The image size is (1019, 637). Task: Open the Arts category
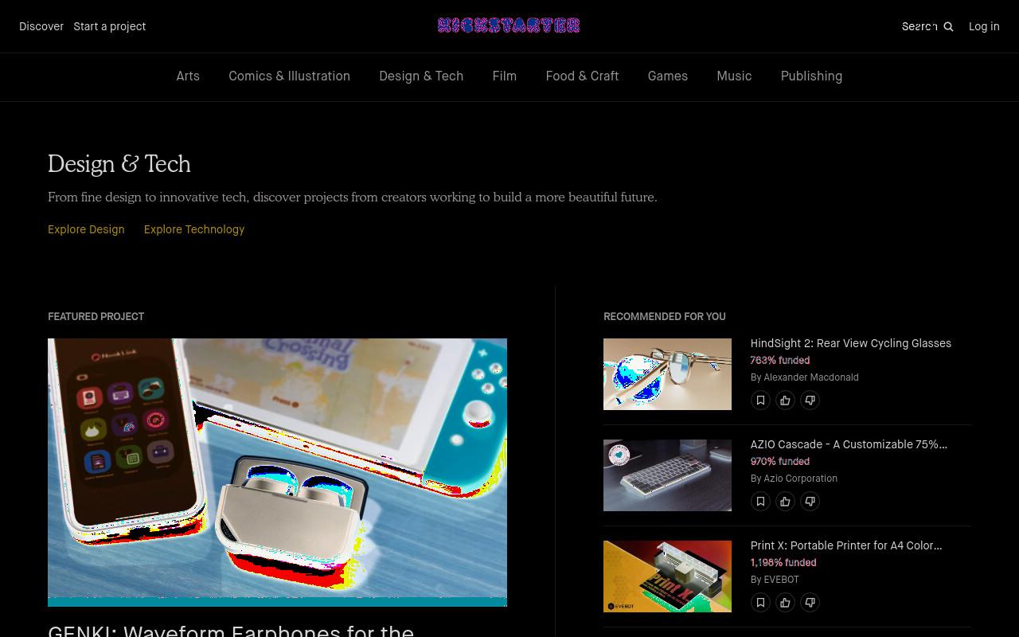pos(188,76)
